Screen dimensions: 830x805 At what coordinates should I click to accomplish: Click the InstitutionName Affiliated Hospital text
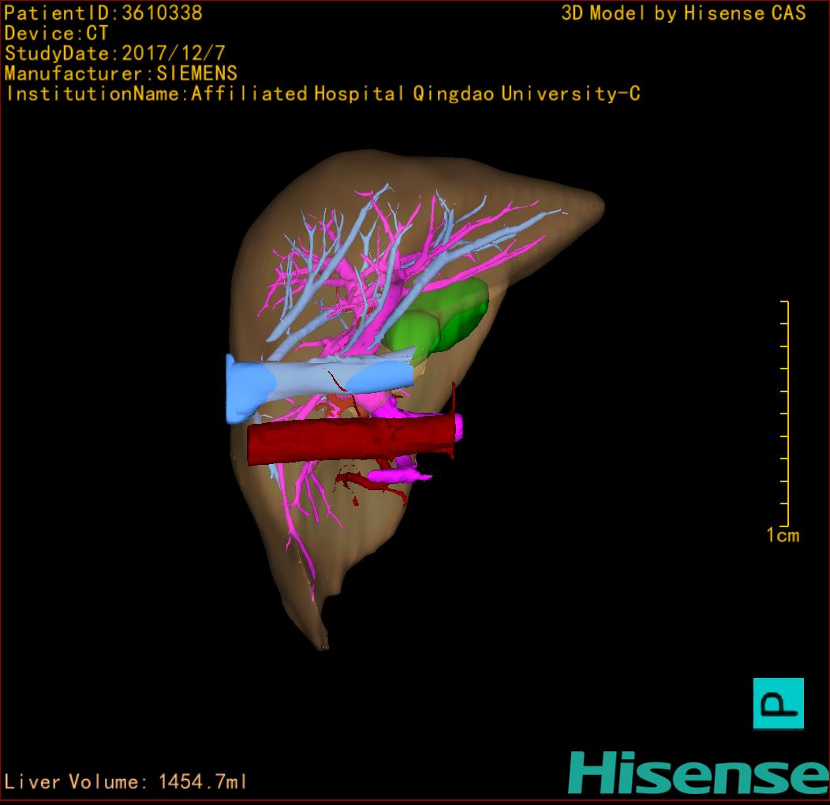click(x=323, y=94)
